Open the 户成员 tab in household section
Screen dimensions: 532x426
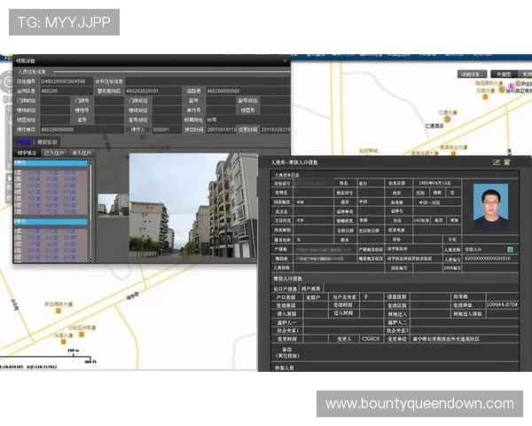(310, 289)
